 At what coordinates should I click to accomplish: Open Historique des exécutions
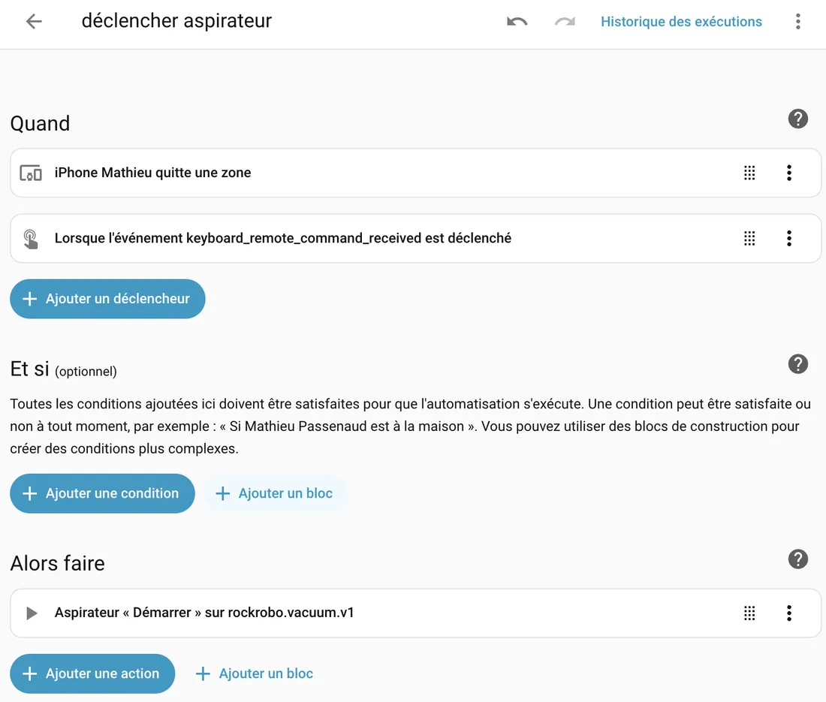pos(681,22)
